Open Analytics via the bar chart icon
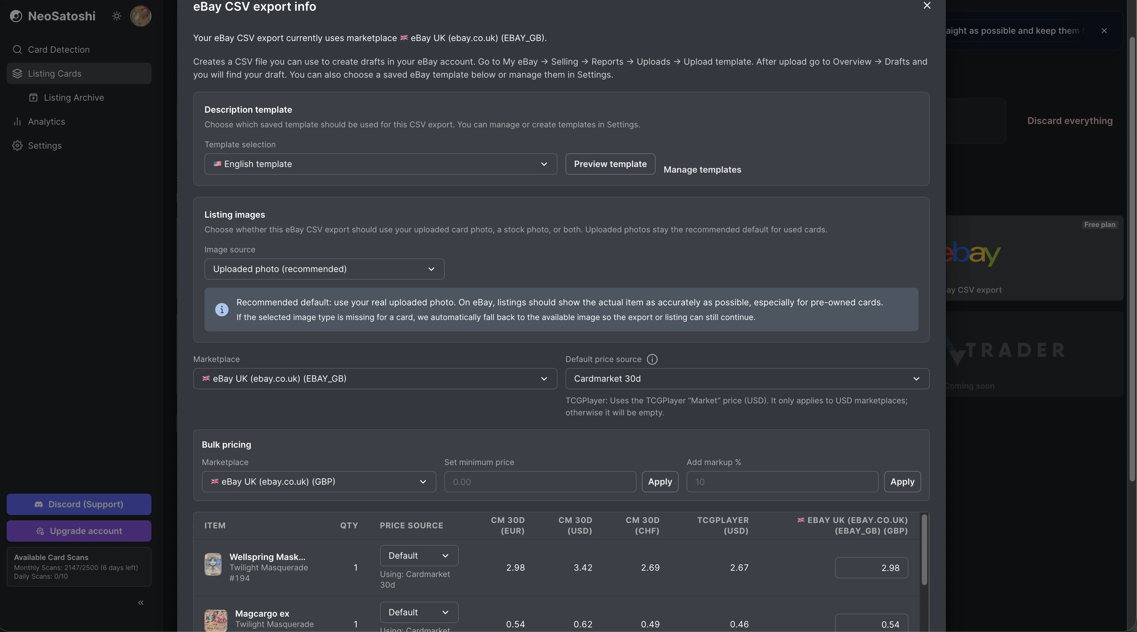Image resolution: width=1137 pixels, height=632 pixels. click(x=17, y=121)
